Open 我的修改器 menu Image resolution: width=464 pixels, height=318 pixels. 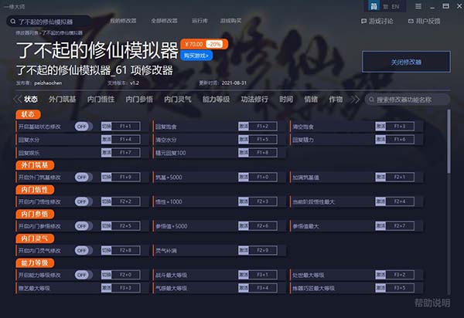123,21
